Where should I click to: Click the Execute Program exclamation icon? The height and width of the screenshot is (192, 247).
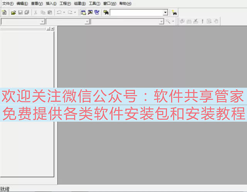coord(202,21)
